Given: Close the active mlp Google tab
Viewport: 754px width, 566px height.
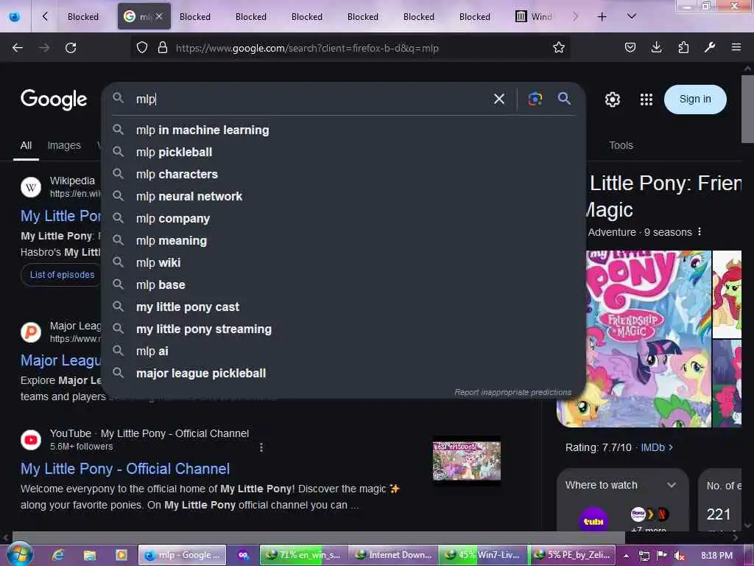Looking at the screenshot, I should 159,16.
